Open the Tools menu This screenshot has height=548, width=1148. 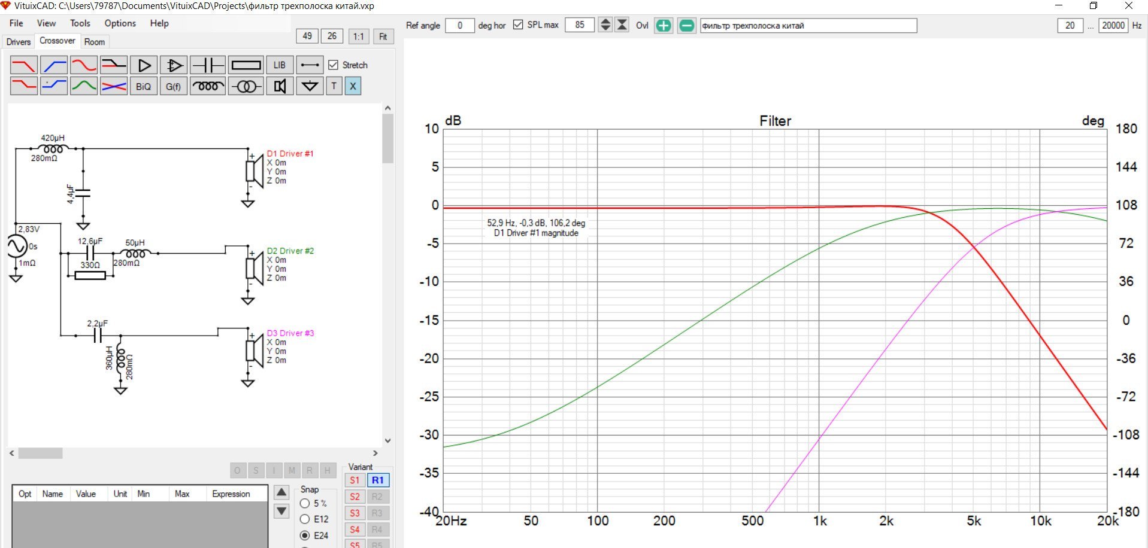(80, 23)
